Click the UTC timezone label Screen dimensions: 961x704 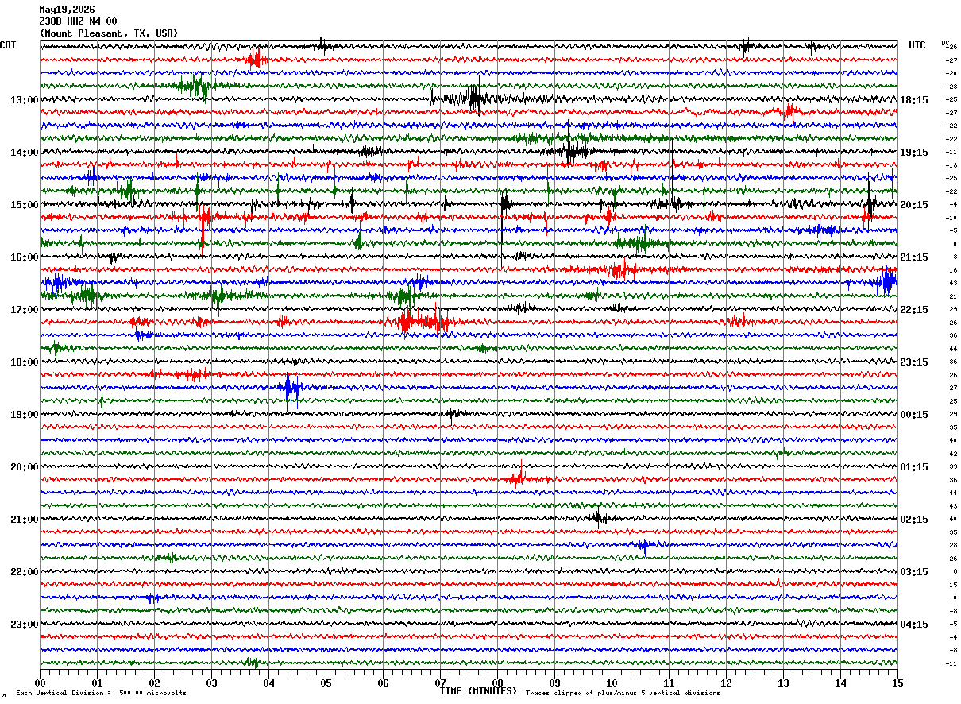[x=917, y=45]
